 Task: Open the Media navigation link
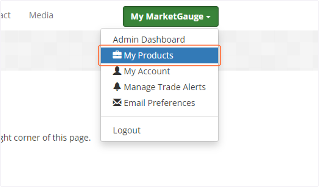point(41,15)
